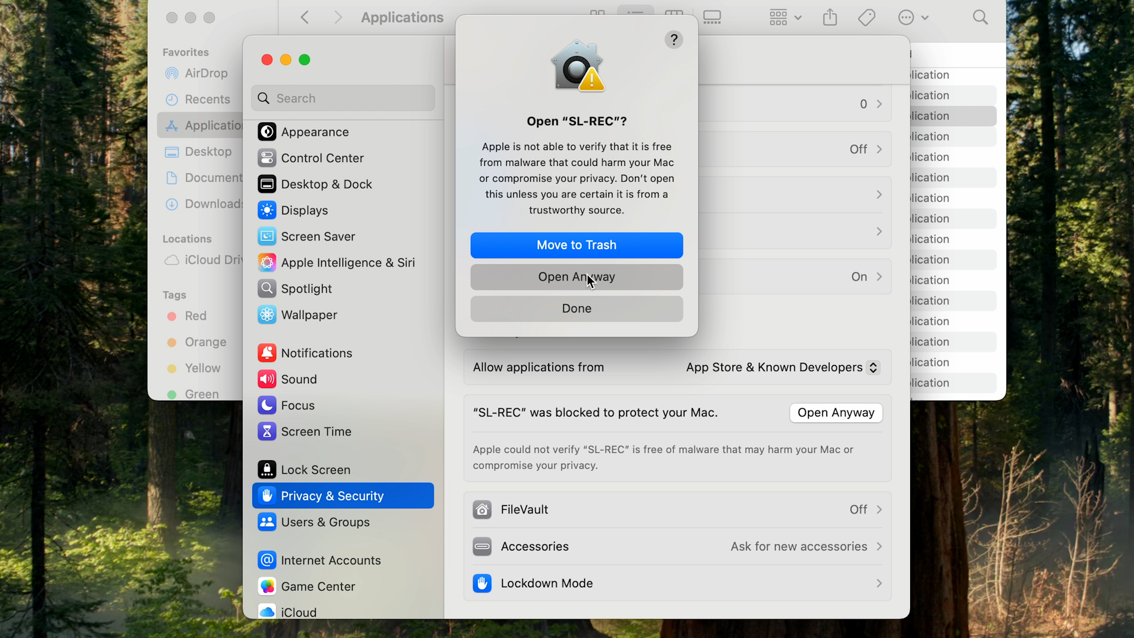Click the Done button

(576, 308)
